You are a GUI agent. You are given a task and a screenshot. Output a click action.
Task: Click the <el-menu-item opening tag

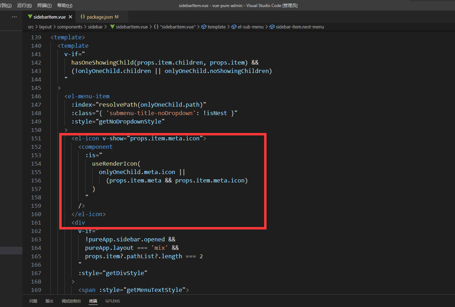click(x=87, y=96)
